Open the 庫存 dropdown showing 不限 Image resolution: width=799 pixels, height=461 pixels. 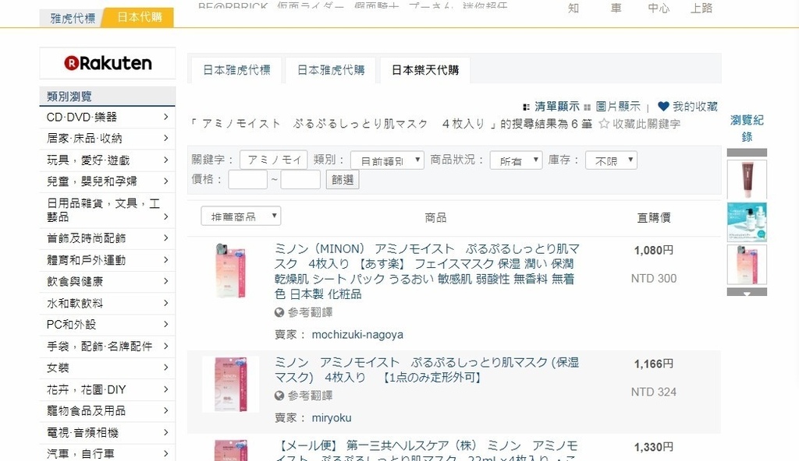(x=611, y=159)
